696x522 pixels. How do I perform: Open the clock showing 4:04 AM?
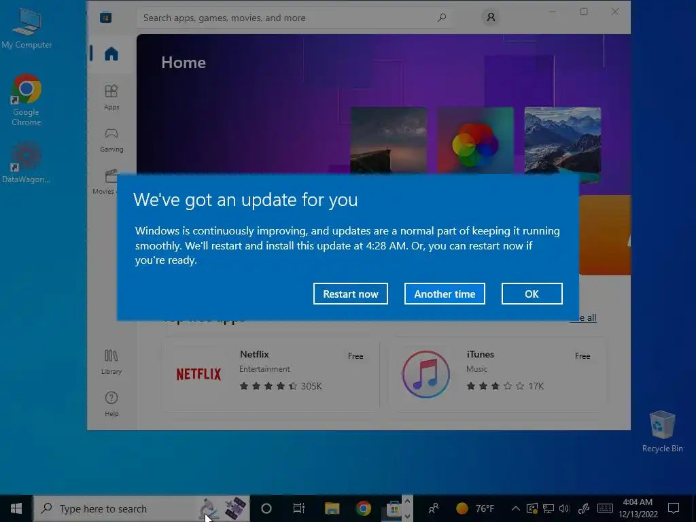point(638,508)
